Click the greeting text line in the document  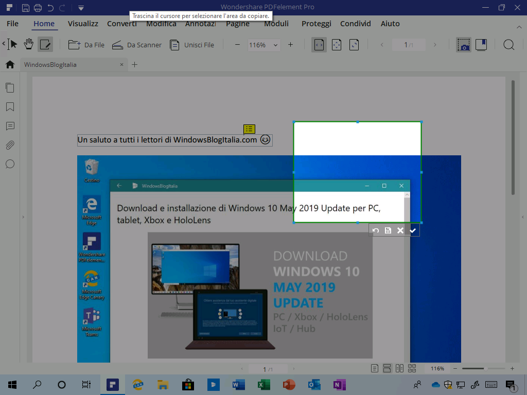click(175, 140)
